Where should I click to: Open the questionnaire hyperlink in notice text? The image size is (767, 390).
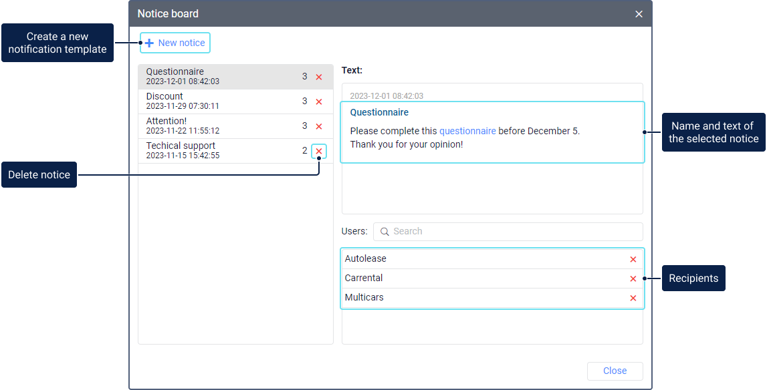click(467, 131)
